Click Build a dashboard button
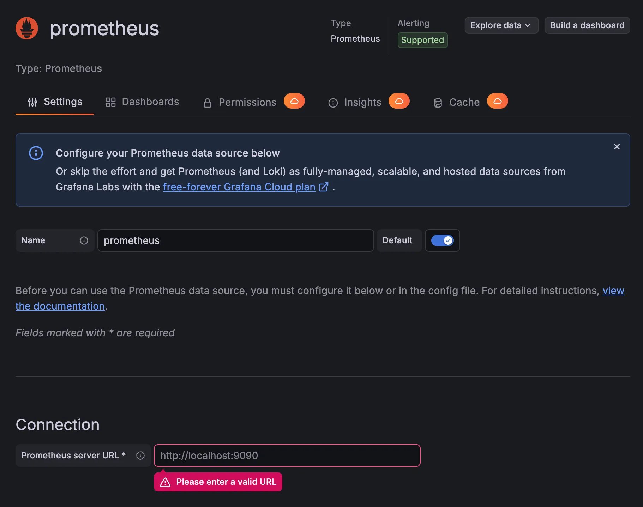 587,25
